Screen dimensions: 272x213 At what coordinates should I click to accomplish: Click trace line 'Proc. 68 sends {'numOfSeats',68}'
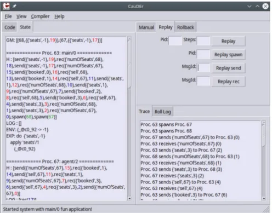(x=190, y=157)
